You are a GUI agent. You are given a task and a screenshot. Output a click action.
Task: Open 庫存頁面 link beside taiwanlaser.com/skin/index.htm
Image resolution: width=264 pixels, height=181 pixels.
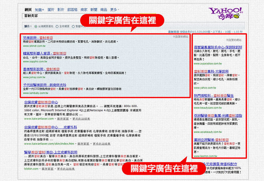83,144
